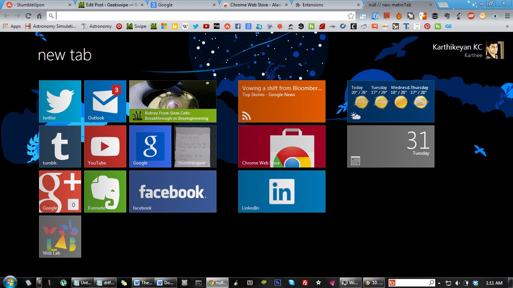The height and width of the screenshot is (288, 513).
Task: Open the weather forecast tile
Action: 391,101
